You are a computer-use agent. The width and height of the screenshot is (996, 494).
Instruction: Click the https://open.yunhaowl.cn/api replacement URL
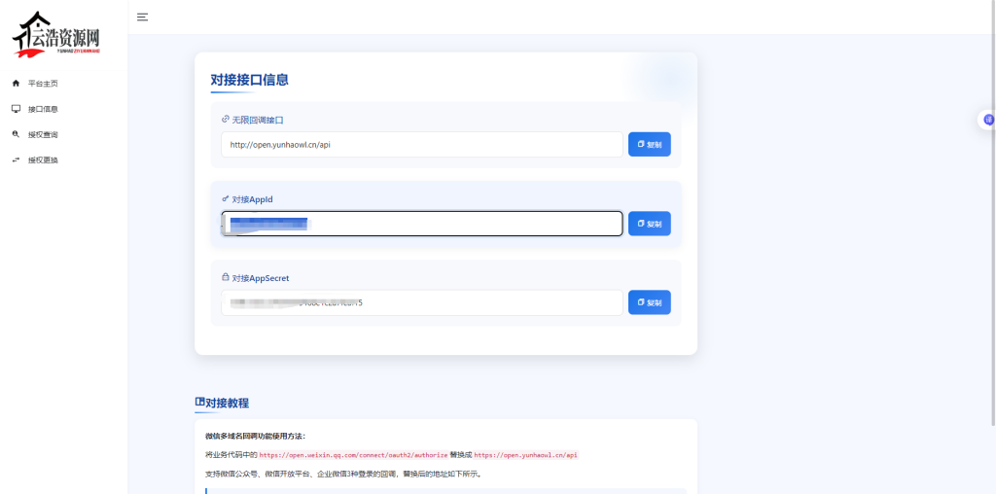point(525,455)
